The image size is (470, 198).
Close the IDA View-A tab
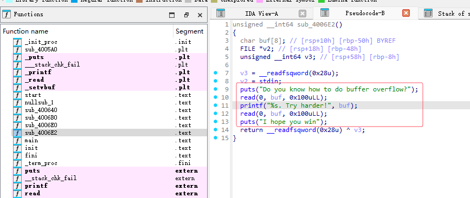[x=302, y=14]
